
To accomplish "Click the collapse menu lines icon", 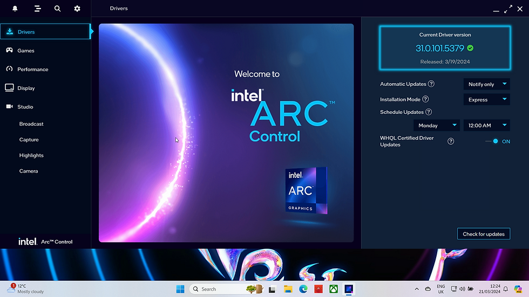I will pos(37,9).
